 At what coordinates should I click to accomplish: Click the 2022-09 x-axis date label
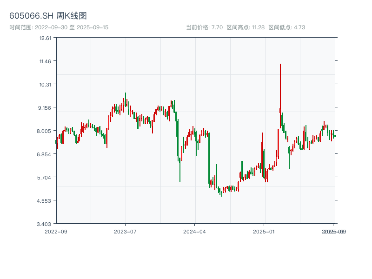click(56, 231)
